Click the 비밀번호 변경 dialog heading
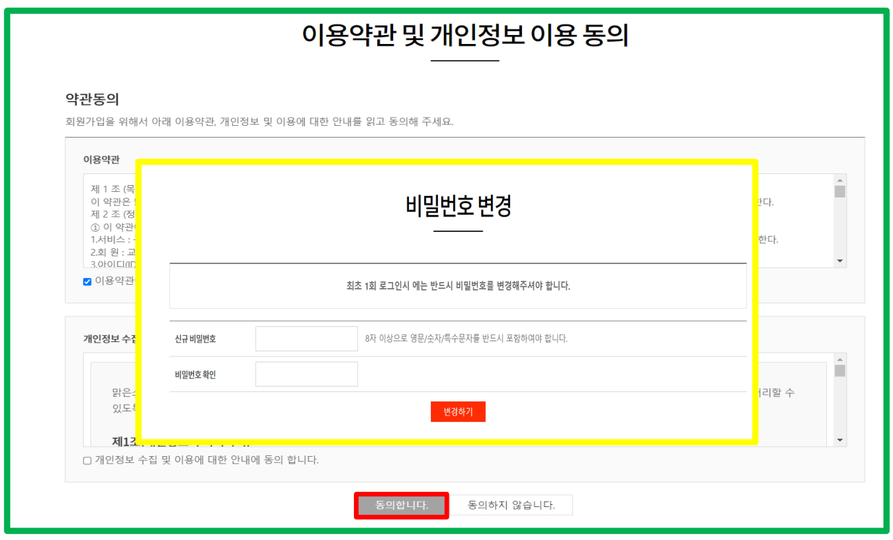893x540 pixels. pos(458,206)
